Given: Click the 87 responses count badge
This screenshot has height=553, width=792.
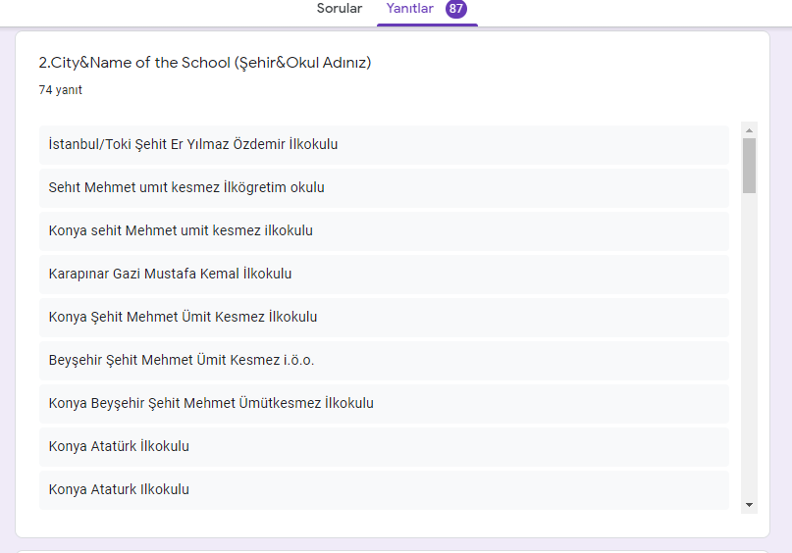Looking at the screenshot, I should (455, 9).
